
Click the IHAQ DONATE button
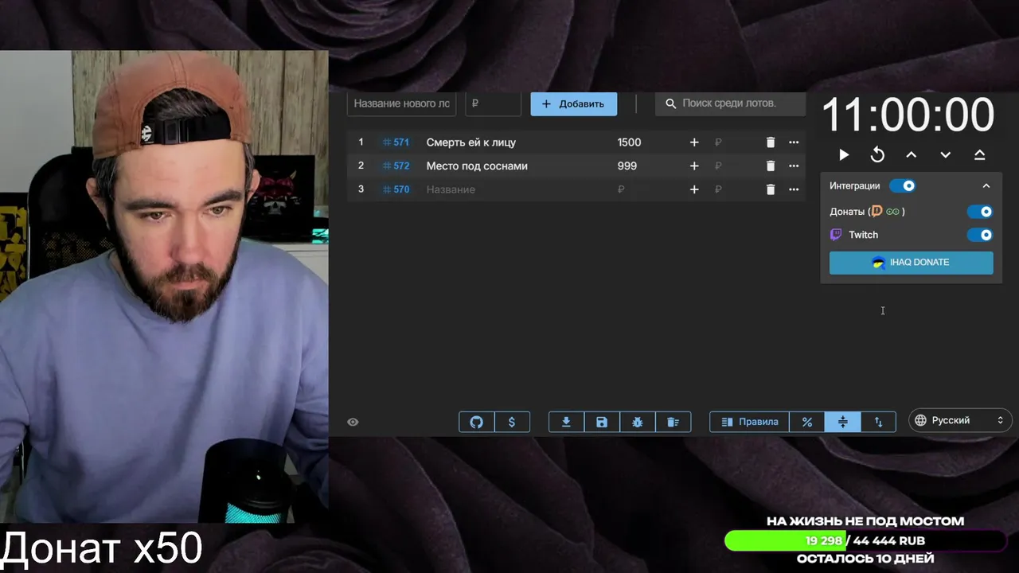pyautogui.click(x=912, y=263)
